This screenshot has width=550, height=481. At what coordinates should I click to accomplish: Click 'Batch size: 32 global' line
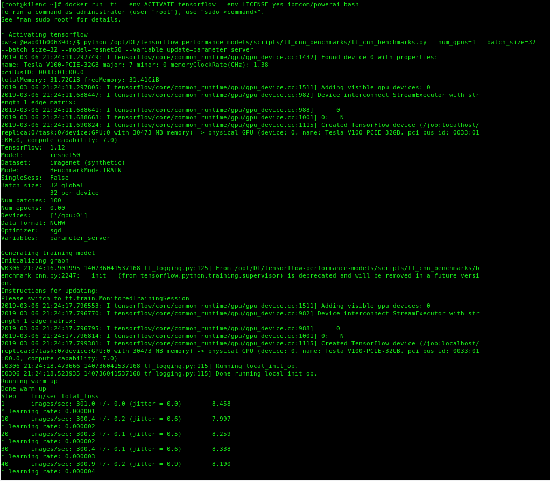(x=43, y=186)
